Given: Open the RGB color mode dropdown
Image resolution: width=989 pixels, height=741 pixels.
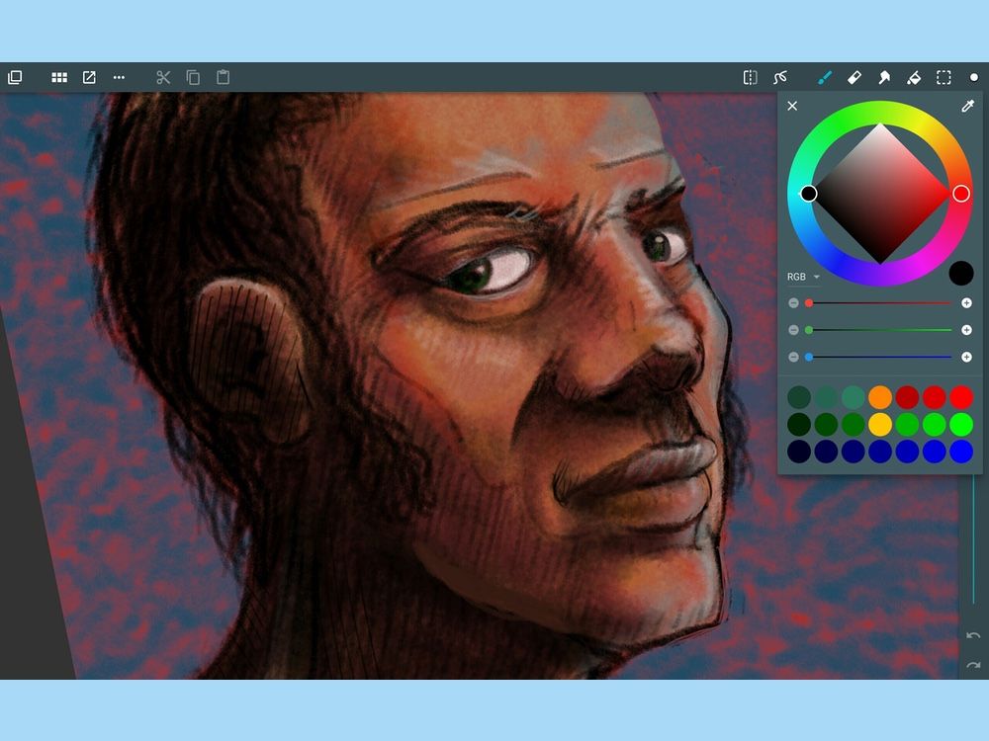Looking at the screenshot, I should [803, 277].
